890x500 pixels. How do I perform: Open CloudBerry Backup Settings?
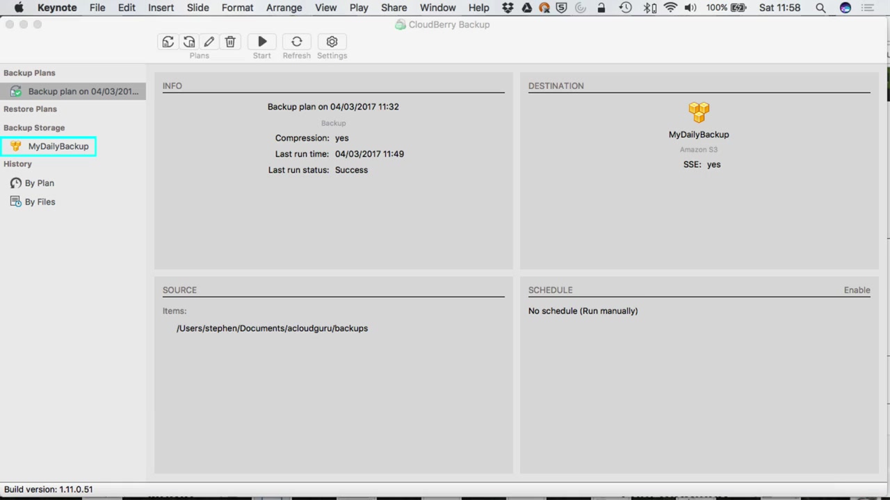coord(332,42)
